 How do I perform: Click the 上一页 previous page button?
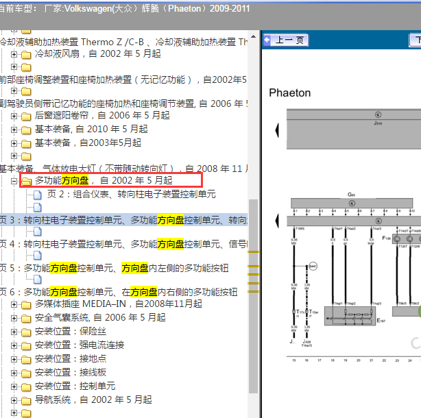pyautogui.click(x=286, y=40)
